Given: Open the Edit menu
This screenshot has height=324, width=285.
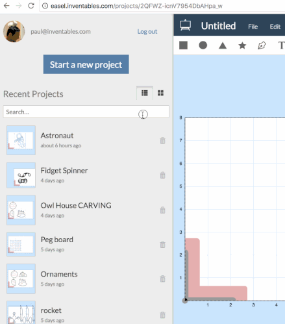Looking at the screenshot, I should pos(275,27).
